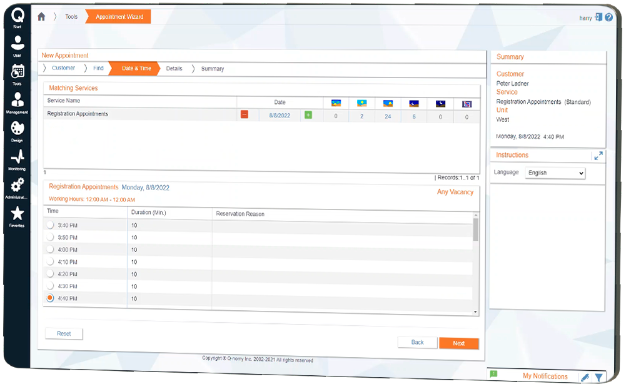Click the time list scrollbar thumb
This screenshot has width=626, height=389.
pos(475,230)
